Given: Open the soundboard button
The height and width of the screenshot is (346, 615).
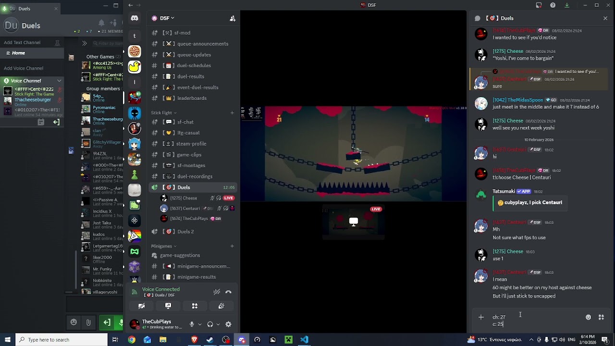Looking at the screenshot, I should [x=221, y=306].
